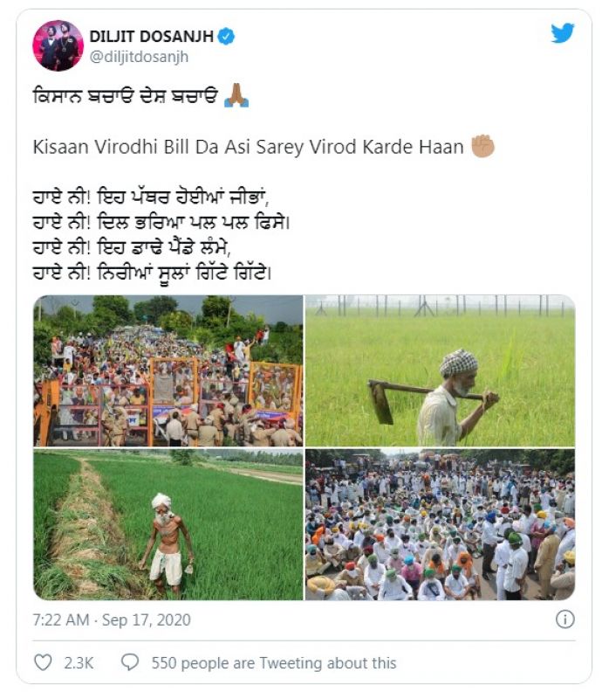Click the 'Kisaan Virodhi Bill' tweet text
This screenshot has width=602, height=699.
[248, 147]
